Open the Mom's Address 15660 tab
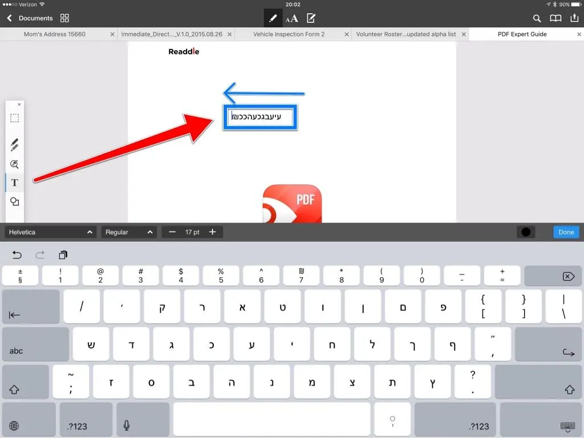 55,34
